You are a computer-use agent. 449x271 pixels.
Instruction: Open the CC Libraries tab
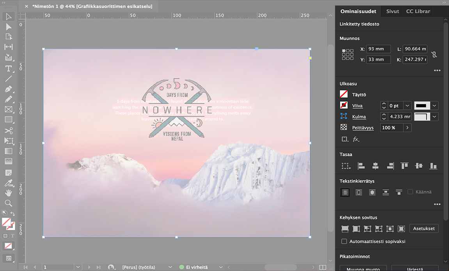pos(418,11)
